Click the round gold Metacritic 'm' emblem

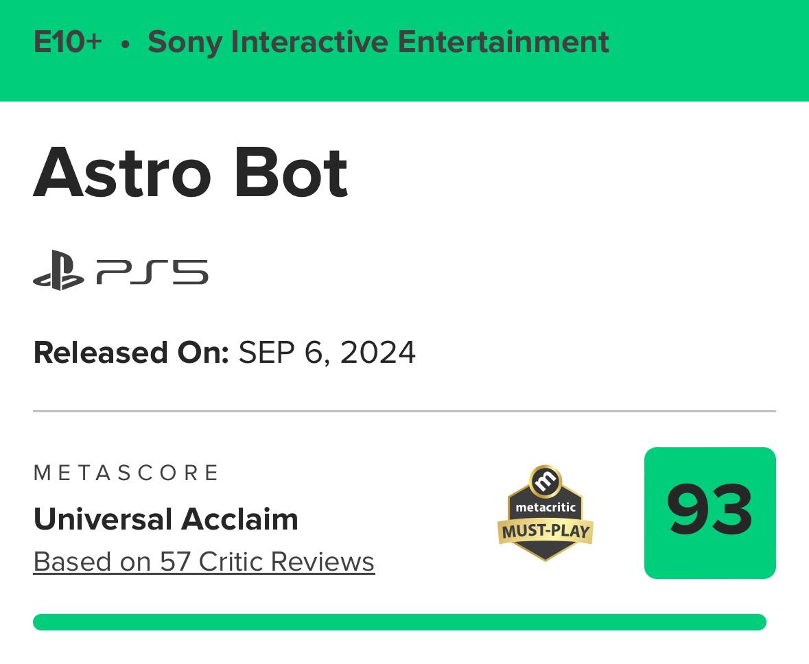pyautogui.click(x=546, y=481)
